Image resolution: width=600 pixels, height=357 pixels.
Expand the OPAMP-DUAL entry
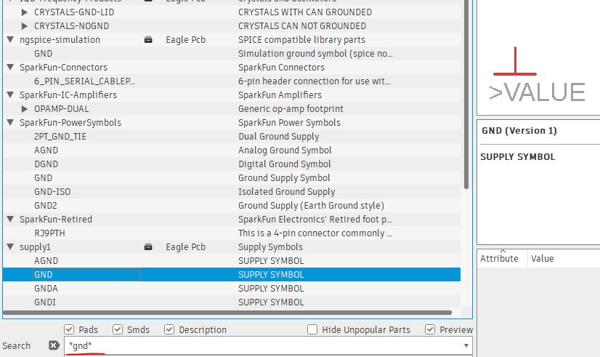pyautogui.click(x=24, y=109)
